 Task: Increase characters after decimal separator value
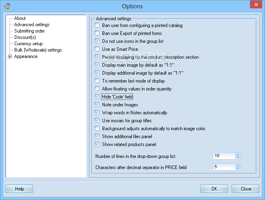coord(238,165)
